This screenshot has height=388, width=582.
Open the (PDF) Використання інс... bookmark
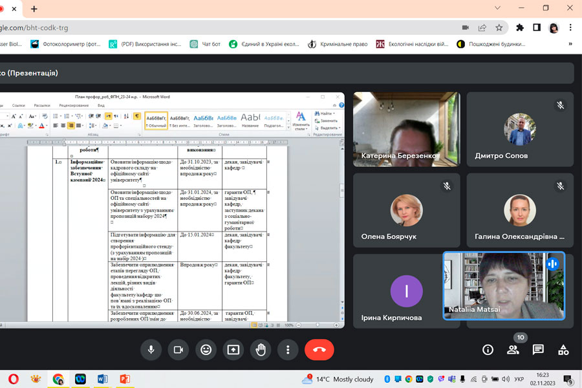[145, 44]
